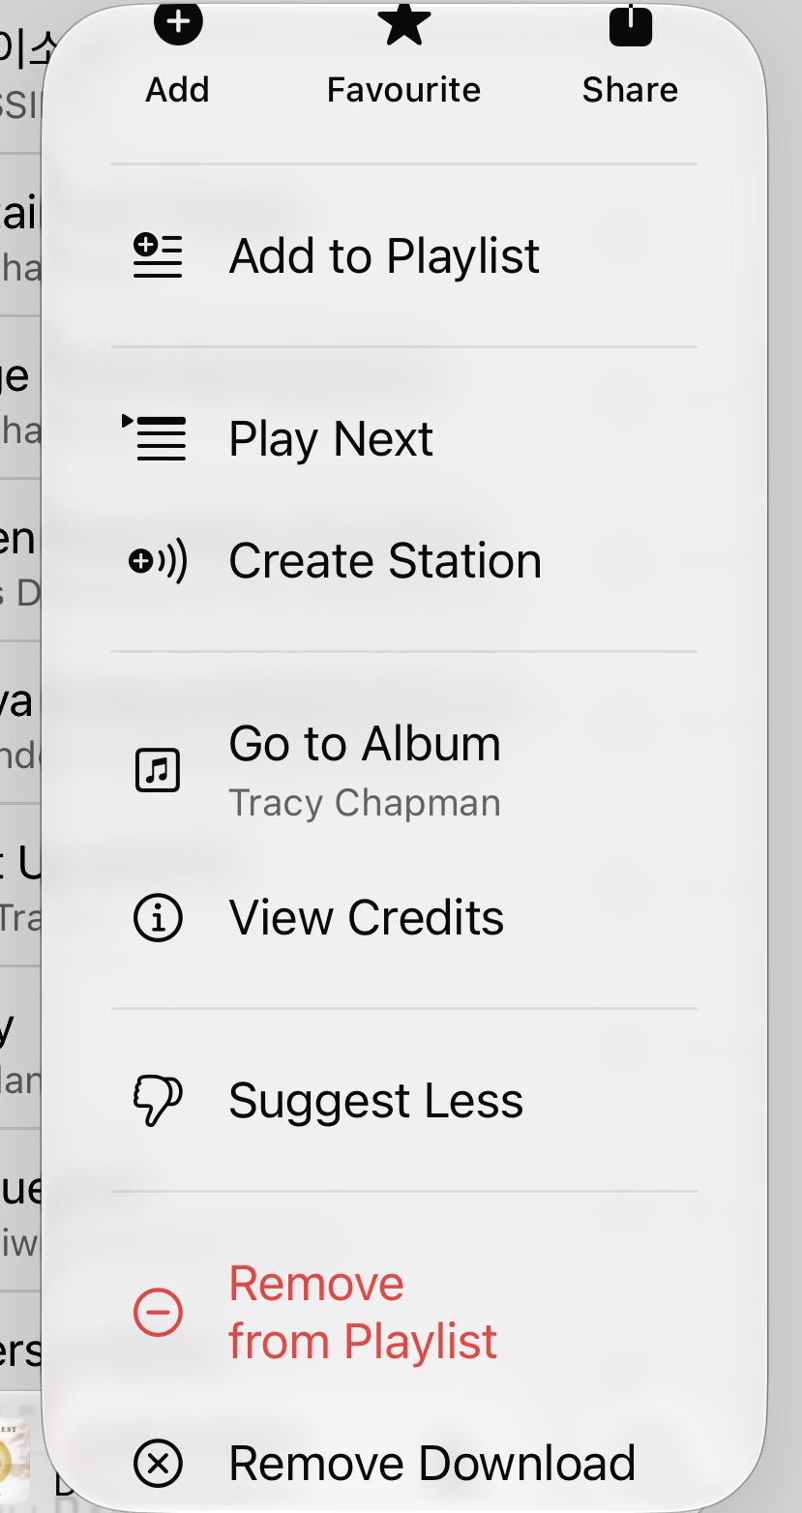Click the red minus circle icon

(158, 1313)
